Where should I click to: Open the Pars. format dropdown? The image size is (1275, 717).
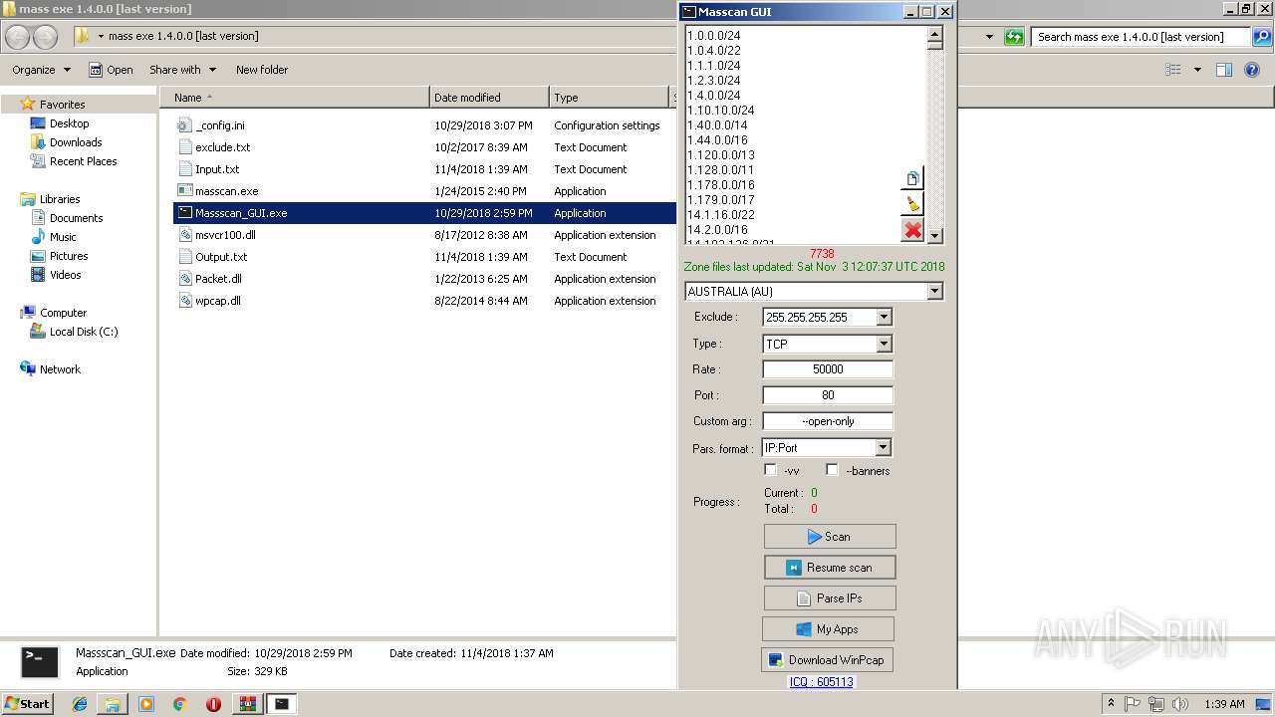[x=884, y=448]
